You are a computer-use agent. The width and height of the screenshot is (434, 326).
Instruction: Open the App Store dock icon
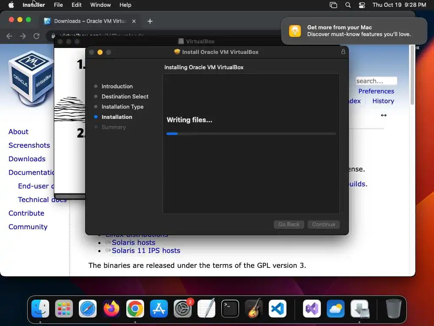(x=159, y=309)
